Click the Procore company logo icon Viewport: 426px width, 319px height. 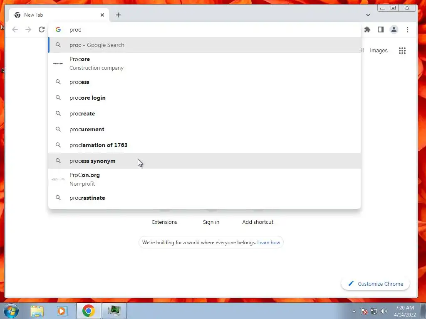pyautogui.click(x=58, y=63)
